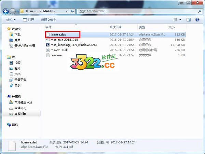Click the search magnifier icon

(200, 11)
